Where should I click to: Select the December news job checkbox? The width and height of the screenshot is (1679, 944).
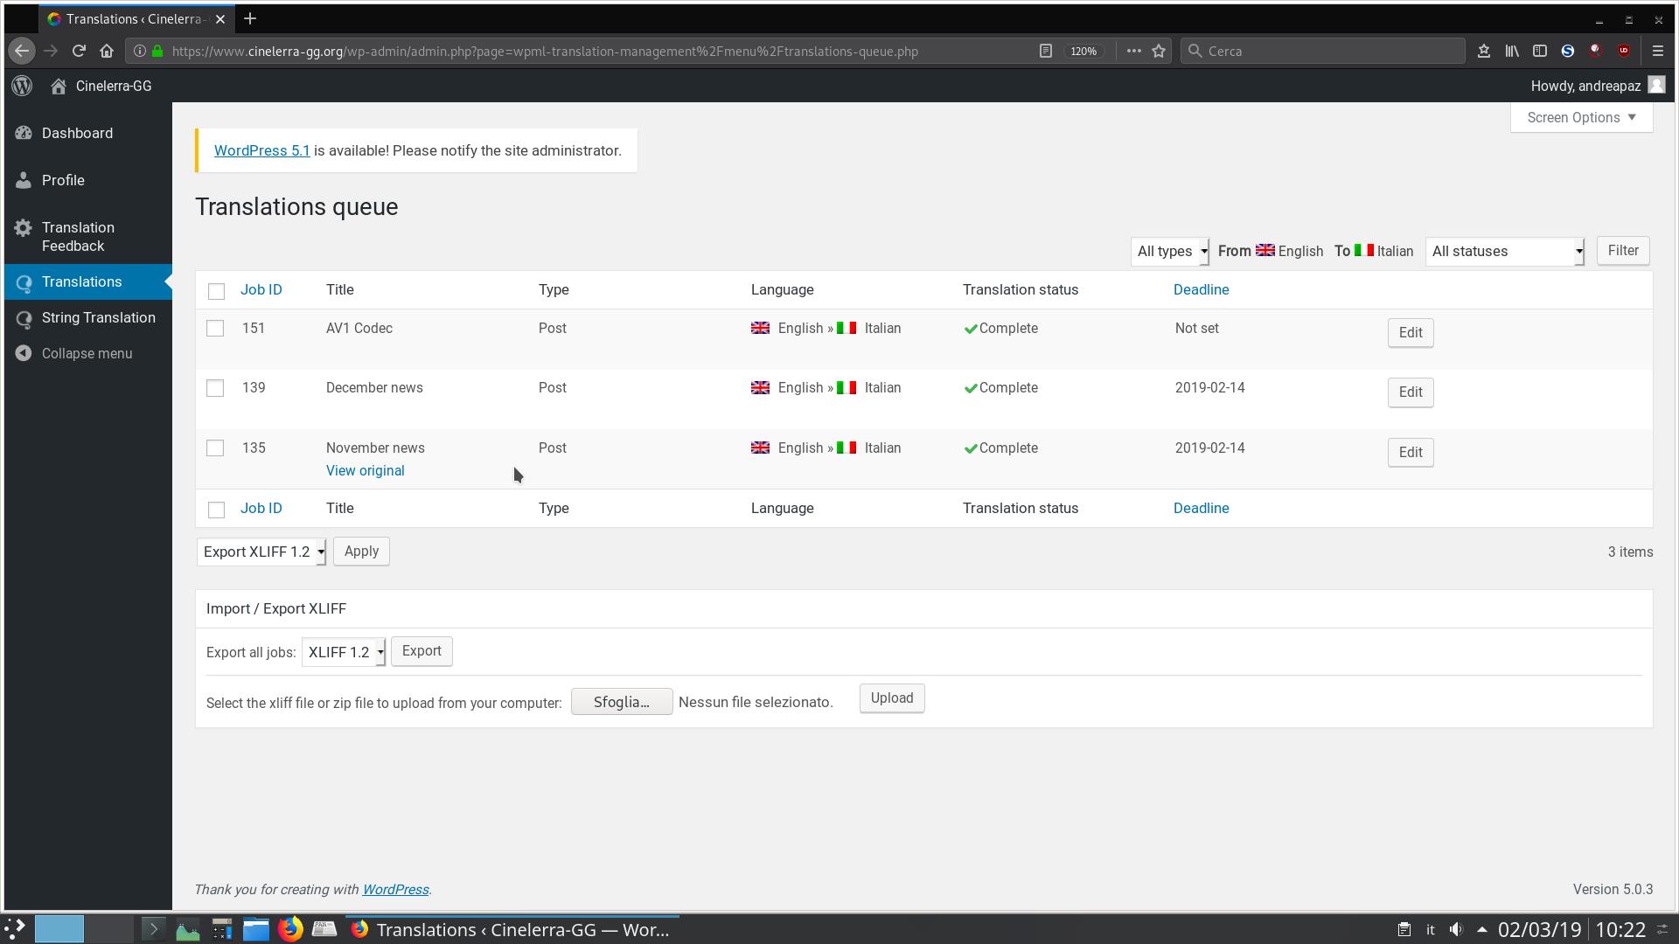(x=215, y=388)
